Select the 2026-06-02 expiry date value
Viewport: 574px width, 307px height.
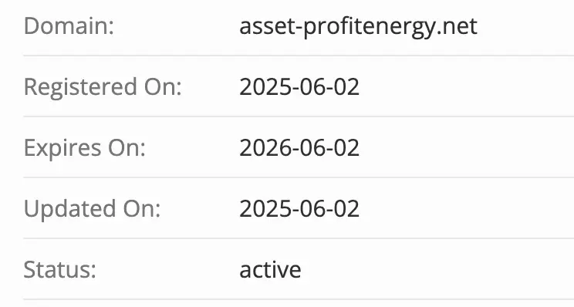tap(299, 148)
